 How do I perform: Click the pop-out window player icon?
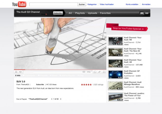pos(95,72)
